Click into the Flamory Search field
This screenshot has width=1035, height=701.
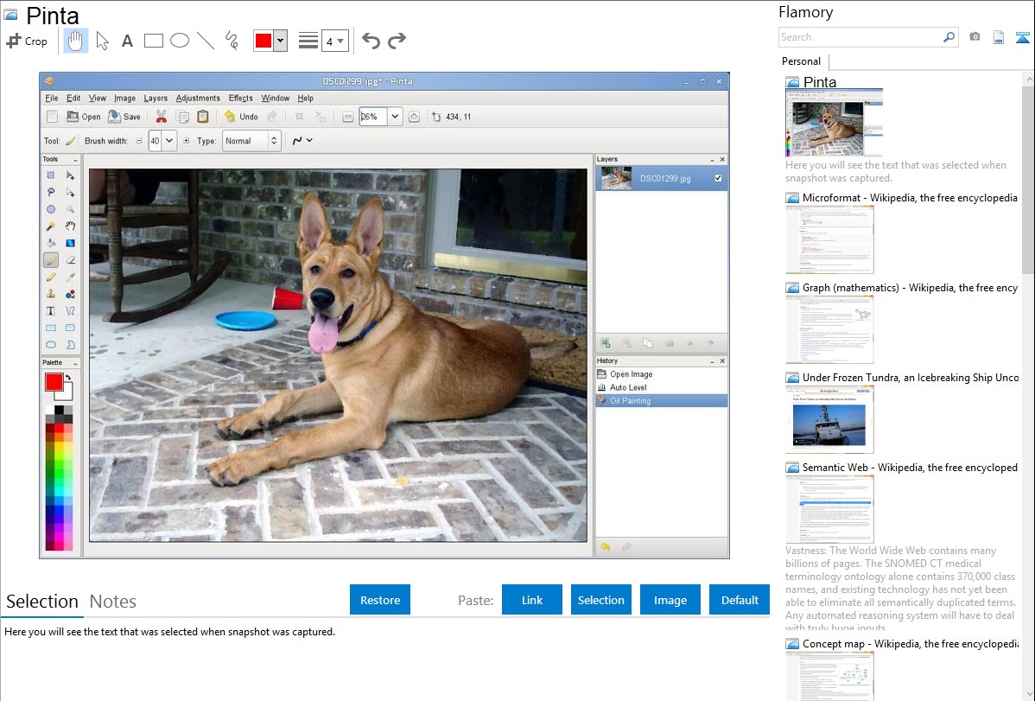click(x=859, y=37)
